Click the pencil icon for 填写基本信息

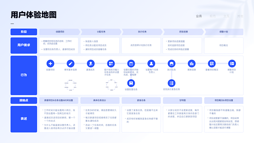tap(71, 63)
